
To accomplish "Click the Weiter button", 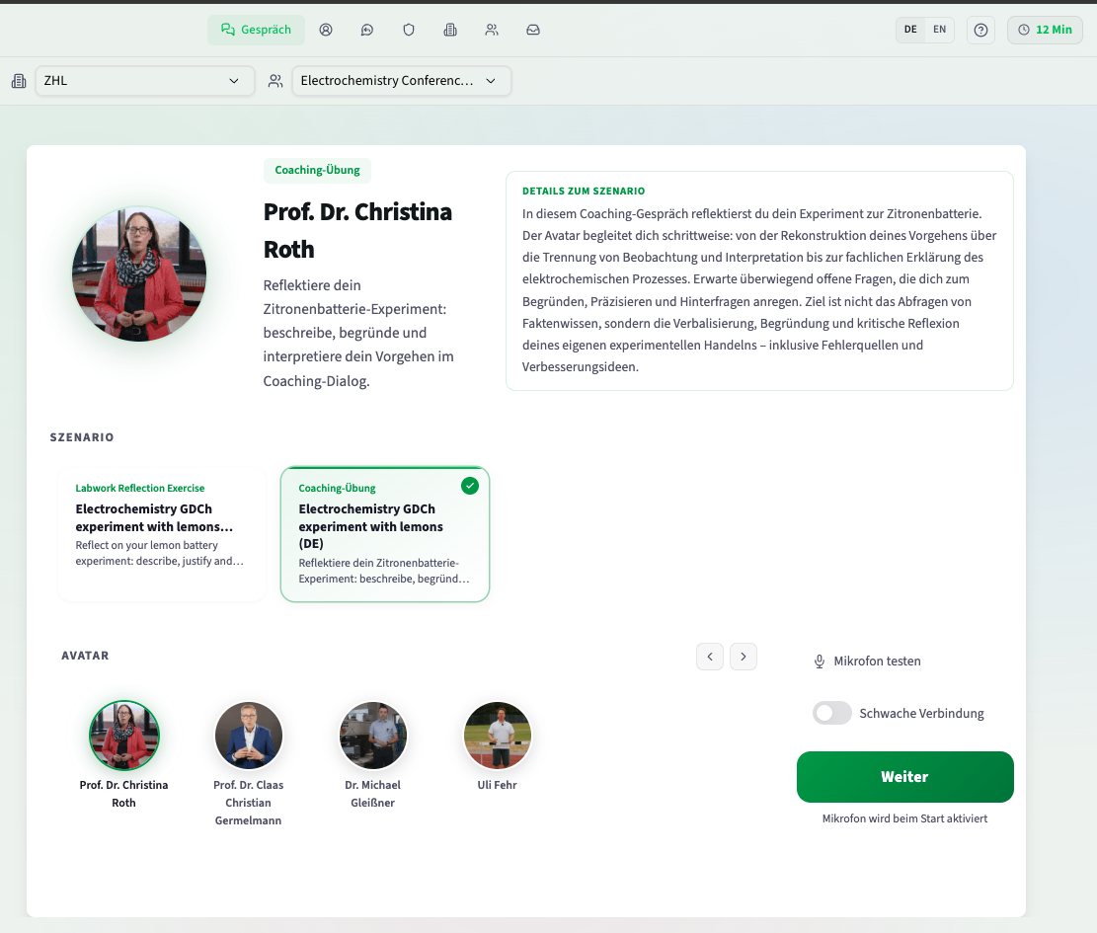I will [x=904, y=777].
